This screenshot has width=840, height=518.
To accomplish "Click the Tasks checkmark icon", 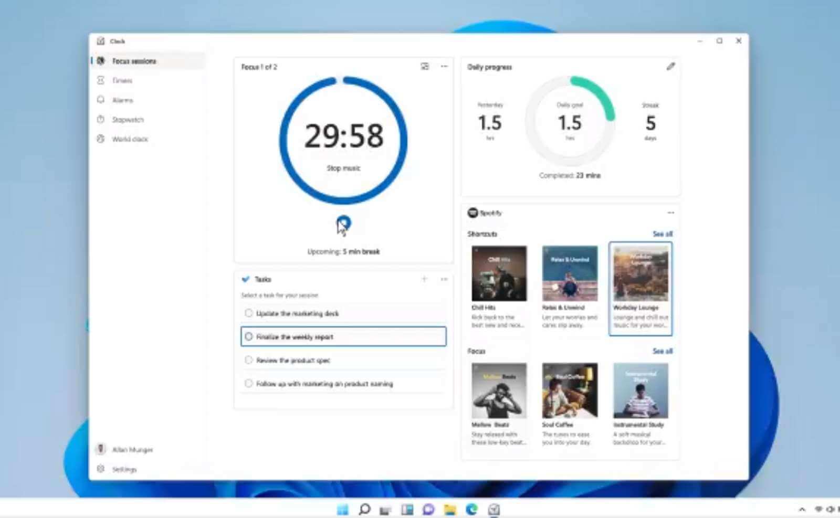I will (245, 279).
